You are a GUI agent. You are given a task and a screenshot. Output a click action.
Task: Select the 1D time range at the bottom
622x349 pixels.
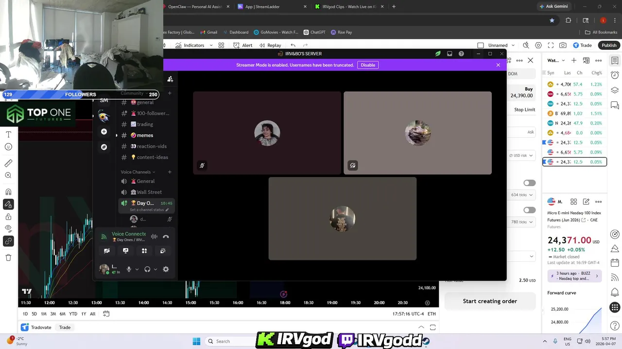25,314
